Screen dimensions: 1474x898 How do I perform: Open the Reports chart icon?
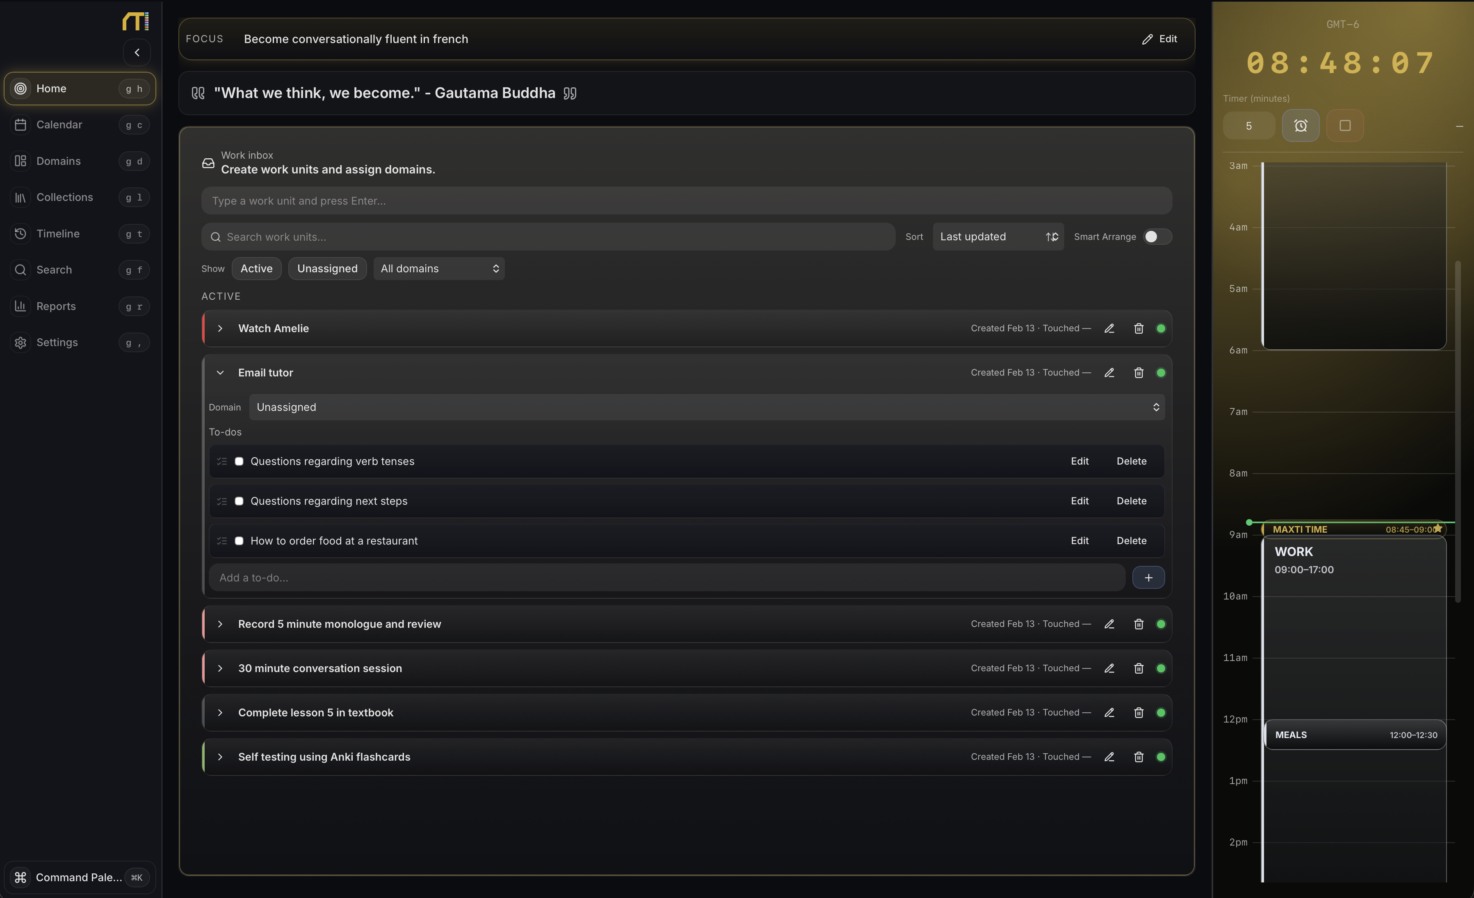tap(21, 306)
